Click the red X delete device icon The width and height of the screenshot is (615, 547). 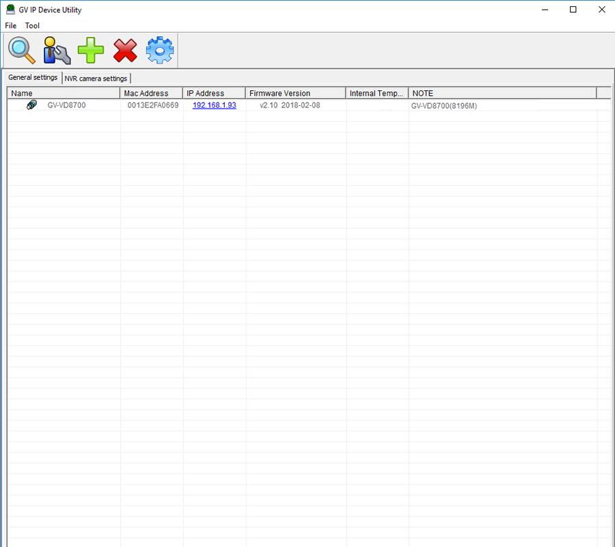coord(125,50)
